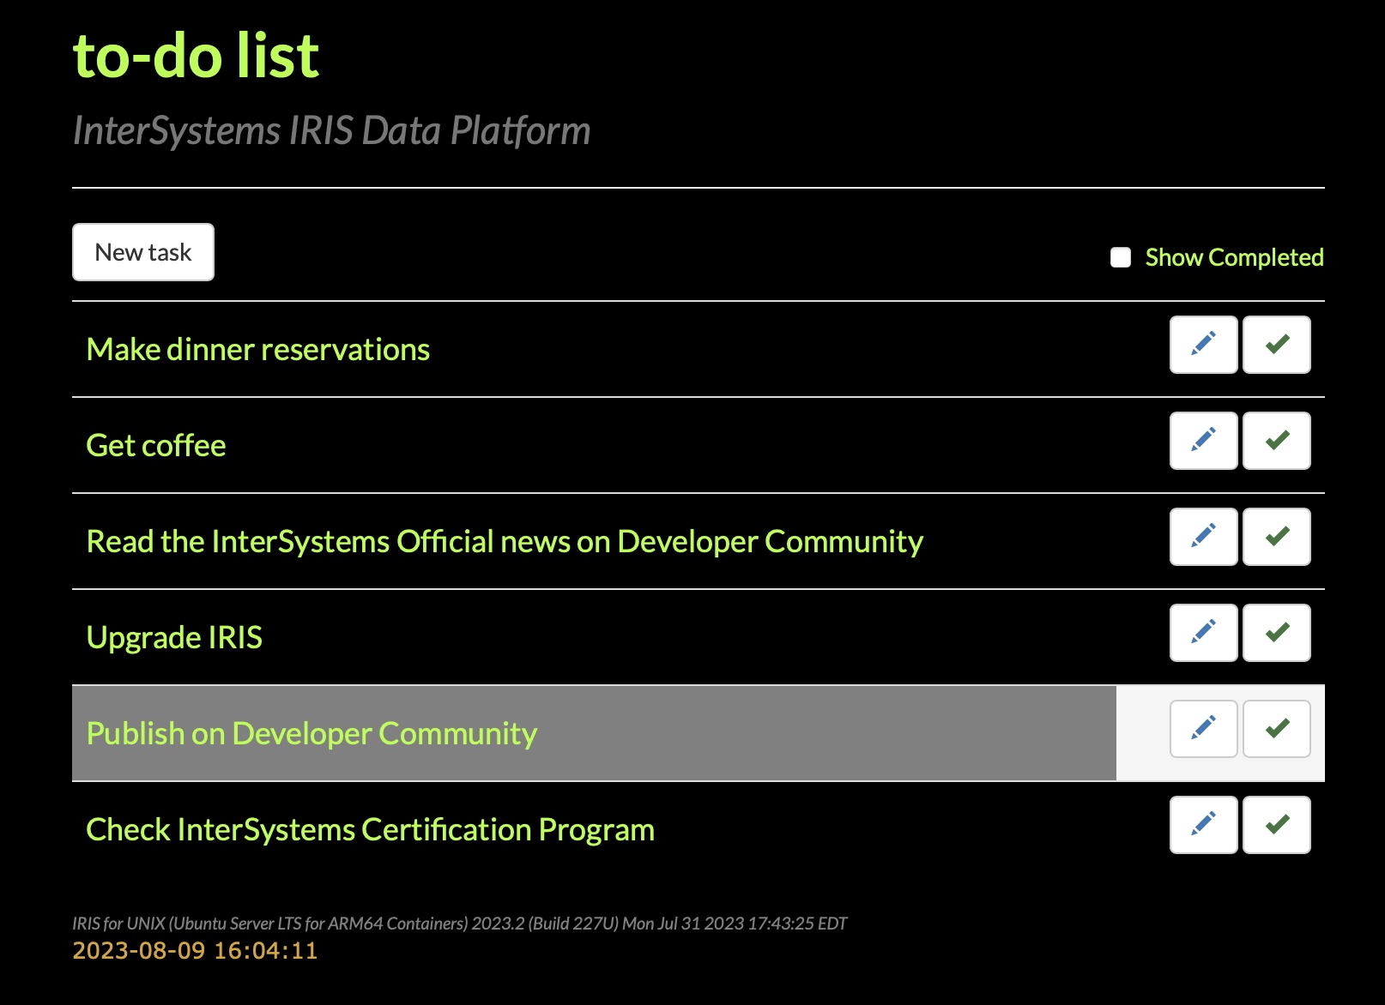
Task: Create a task with New task button
Action: (143, 252)
